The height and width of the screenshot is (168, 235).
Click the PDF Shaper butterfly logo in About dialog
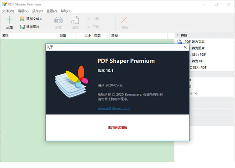click(x=71, y=82)
